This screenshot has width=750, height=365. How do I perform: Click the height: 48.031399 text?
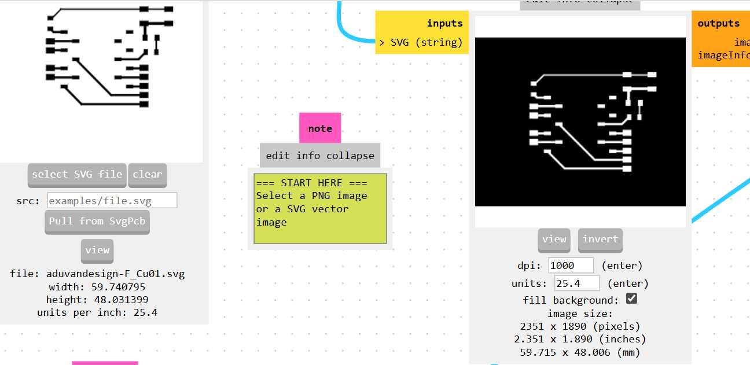click(x=97, y=300)
